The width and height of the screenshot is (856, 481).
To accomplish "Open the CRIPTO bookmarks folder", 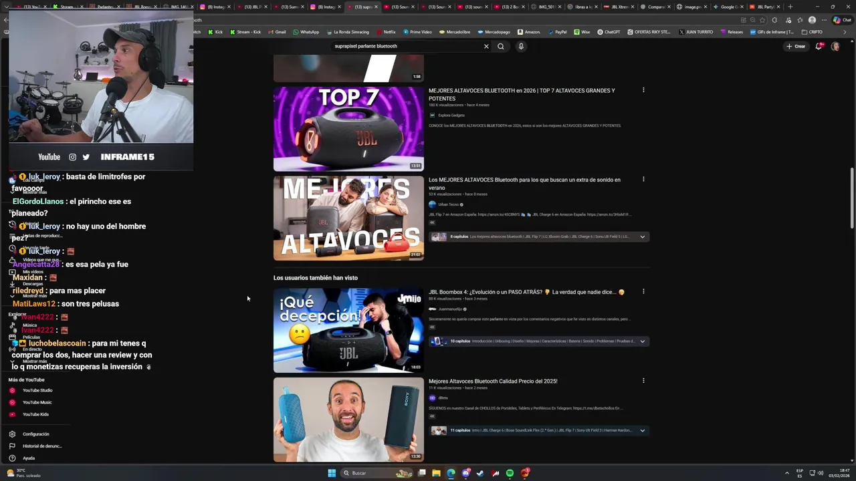I will [x=812, y=32].
